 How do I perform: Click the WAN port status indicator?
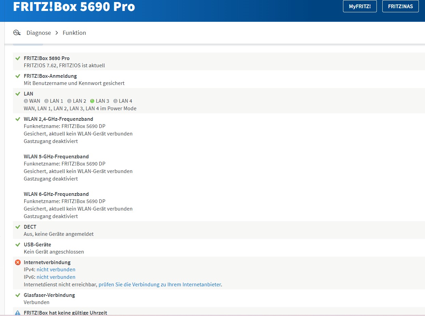click(26, 101)
